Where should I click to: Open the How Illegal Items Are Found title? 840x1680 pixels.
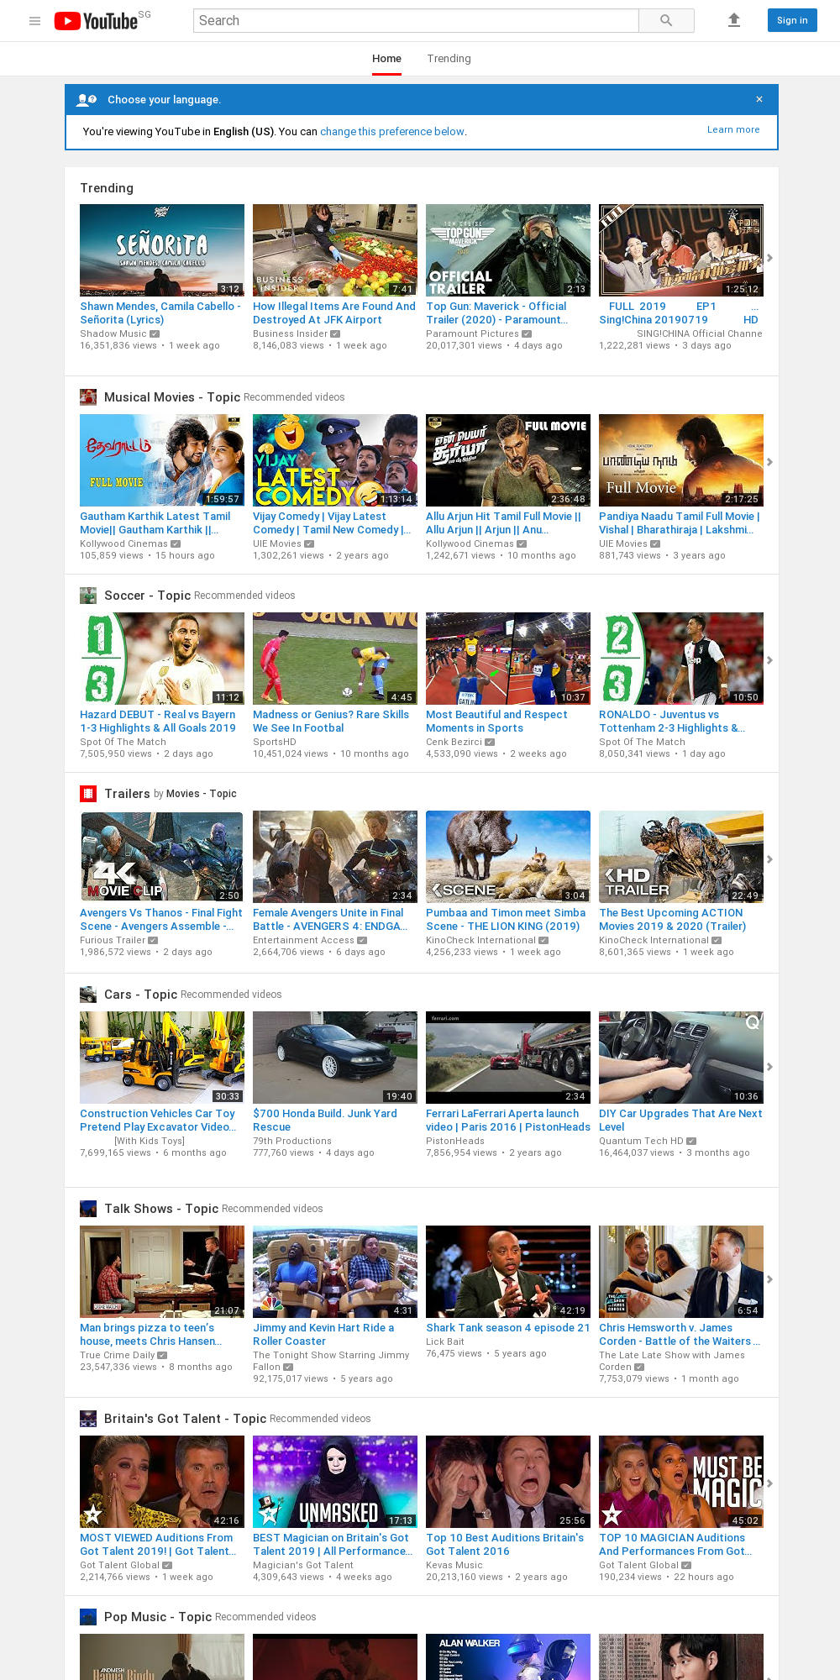(334, 313)
